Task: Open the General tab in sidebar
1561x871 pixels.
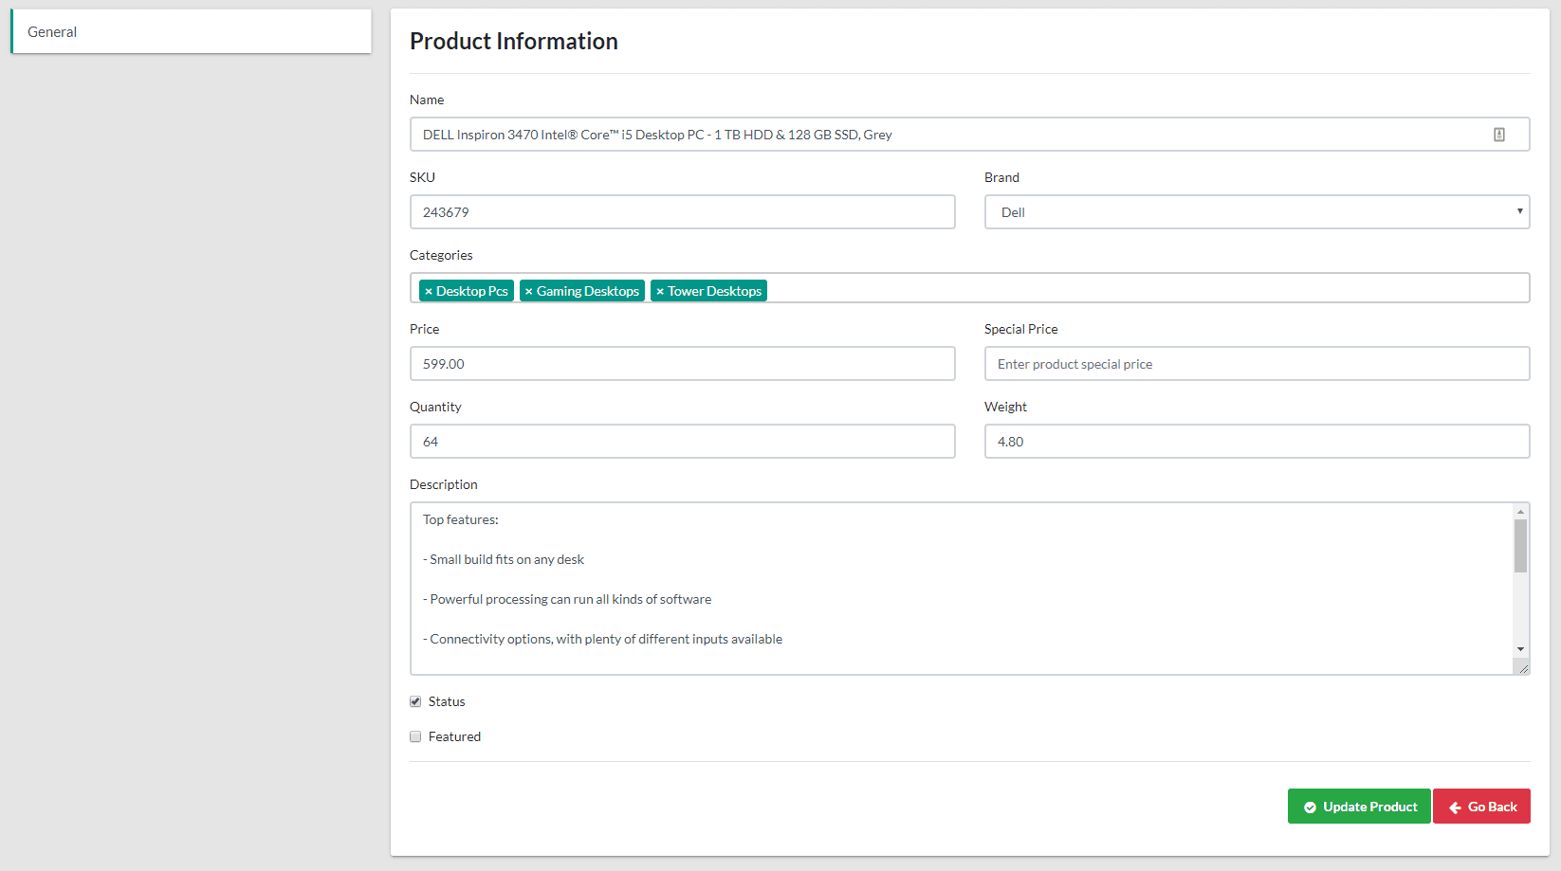Action: tap(191, 31)
